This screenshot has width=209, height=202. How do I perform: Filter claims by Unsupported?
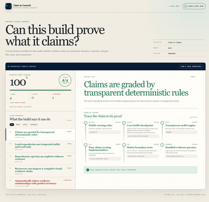pos(34,124)
